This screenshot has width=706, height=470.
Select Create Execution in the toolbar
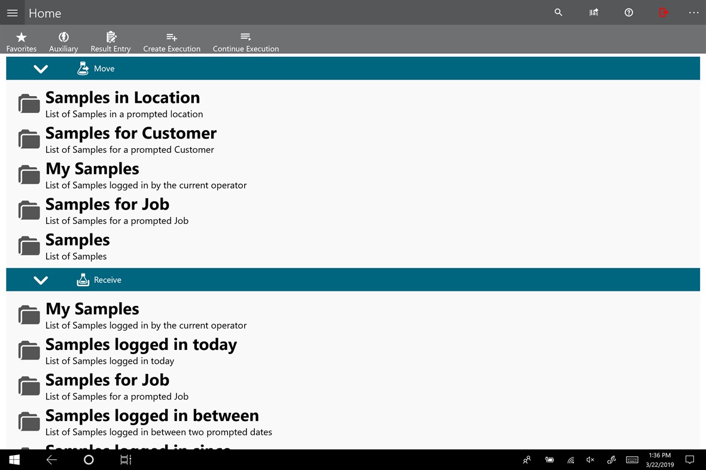click(172, 40)
